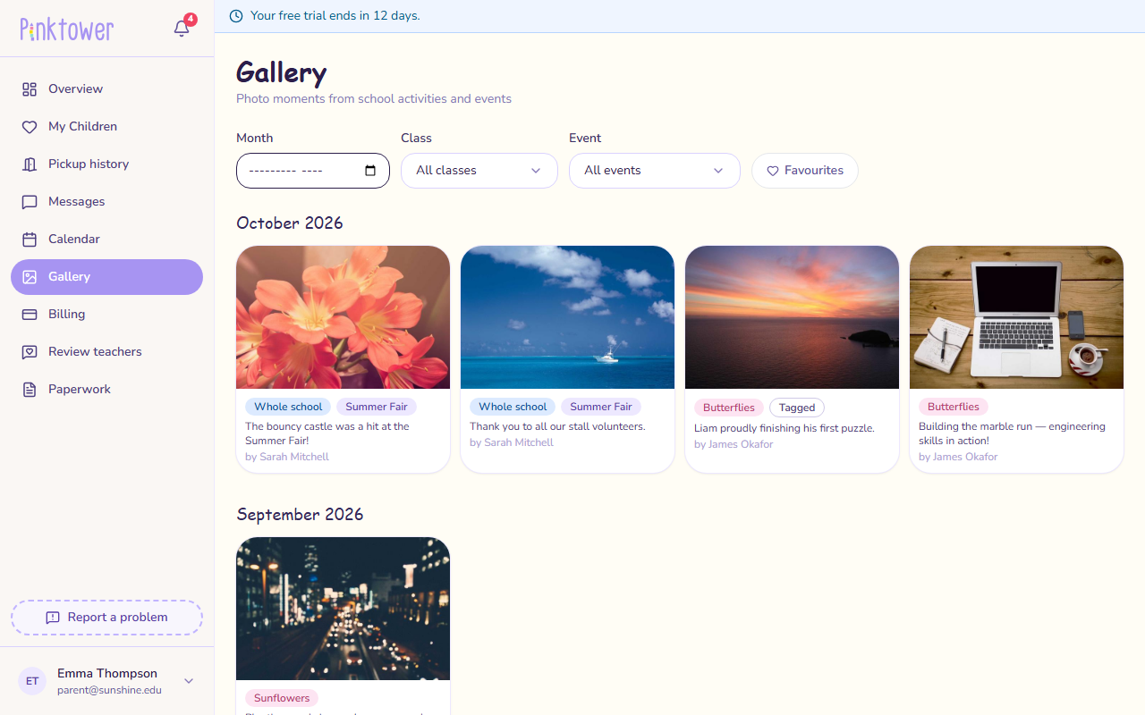Open the laptop desk photo
Viewport: 1145px width, 715px height.
pos(1017,317)
